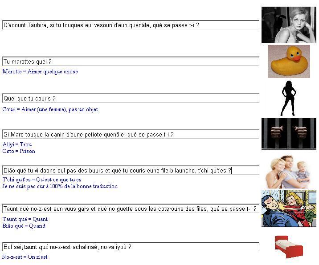
Task: Click the 'Marotte = Aimer quelque chose' hint
Action: click(x=40, y=72)
